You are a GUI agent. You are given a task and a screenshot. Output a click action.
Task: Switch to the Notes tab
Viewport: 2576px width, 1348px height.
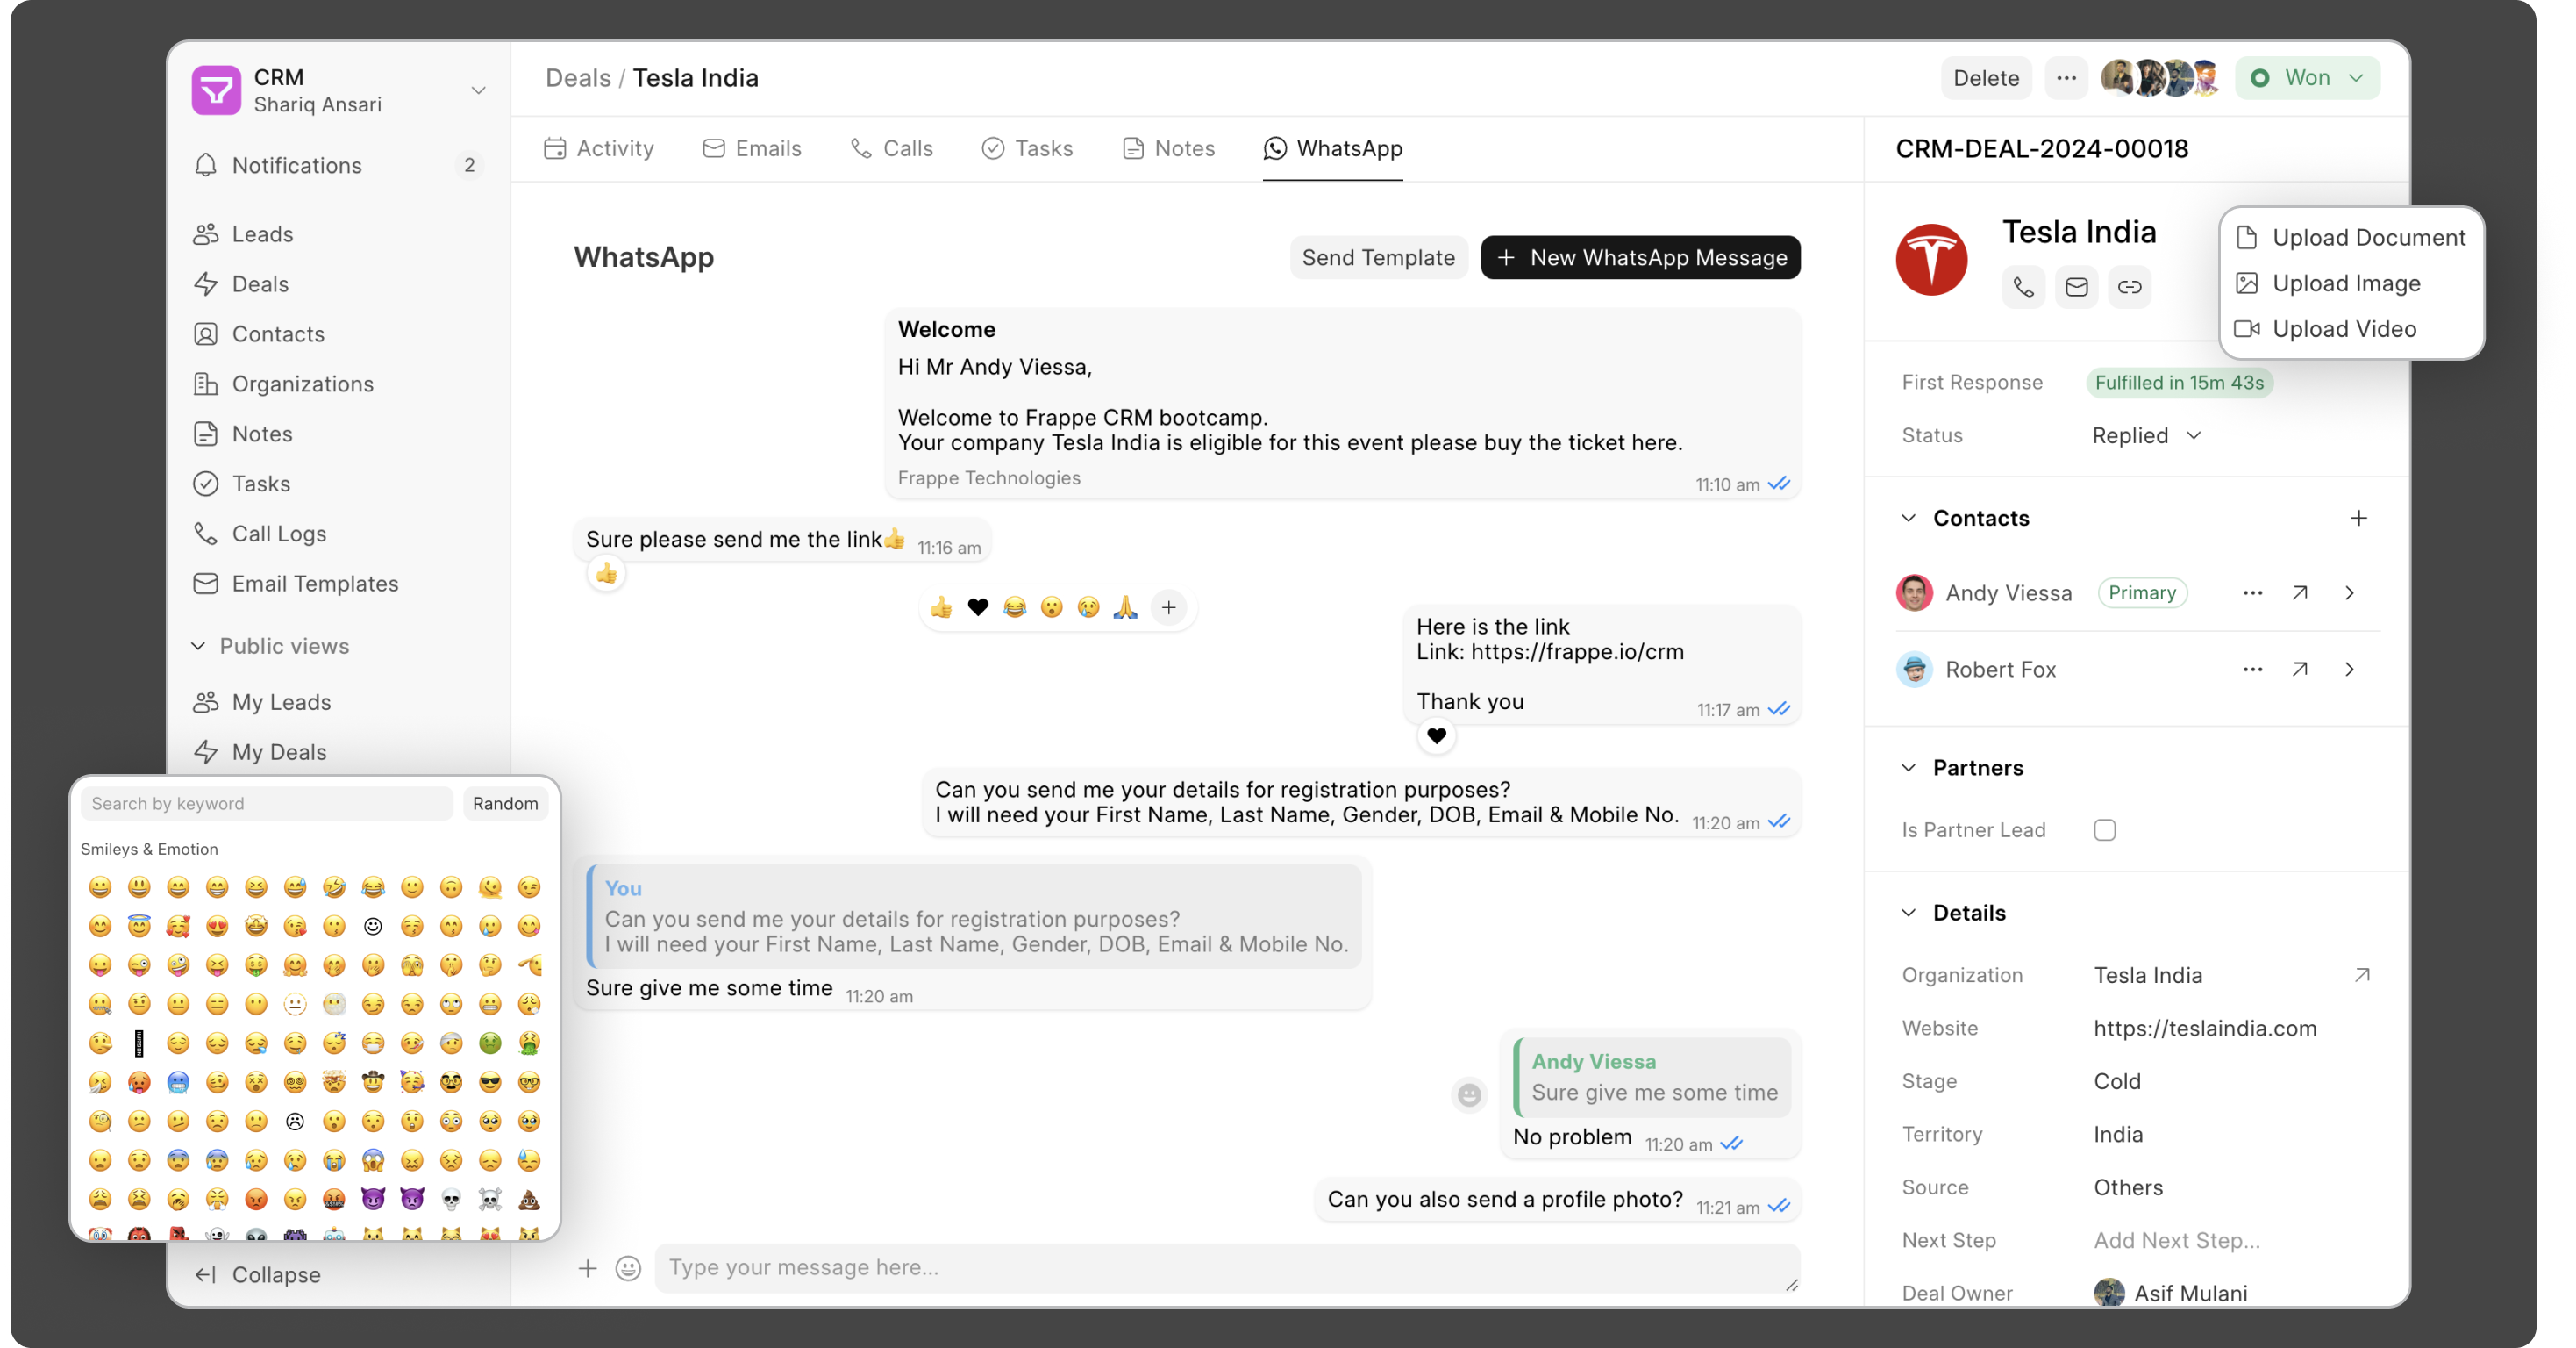click(x=1168, y=149)
